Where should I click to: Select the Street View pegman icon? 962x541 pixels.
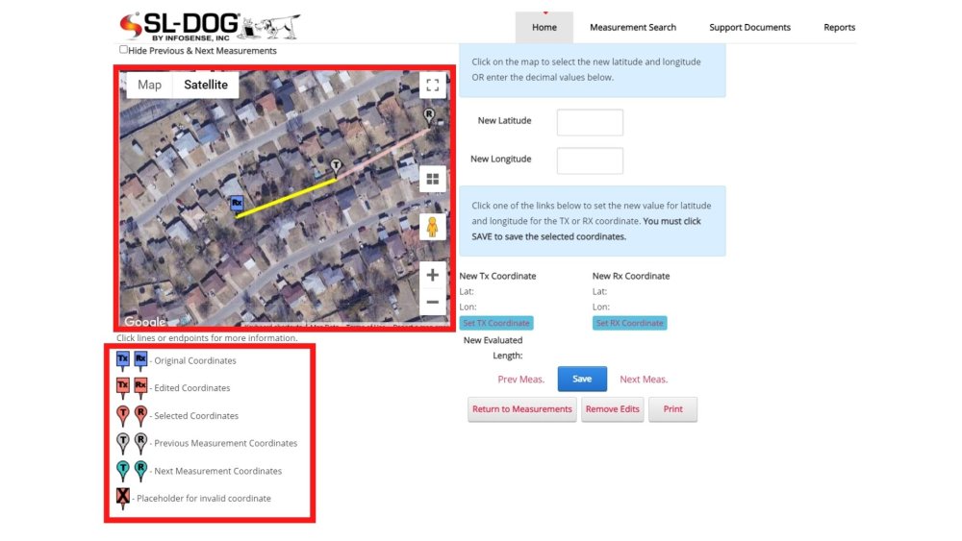pyautogui.click(x=433, y=227)
